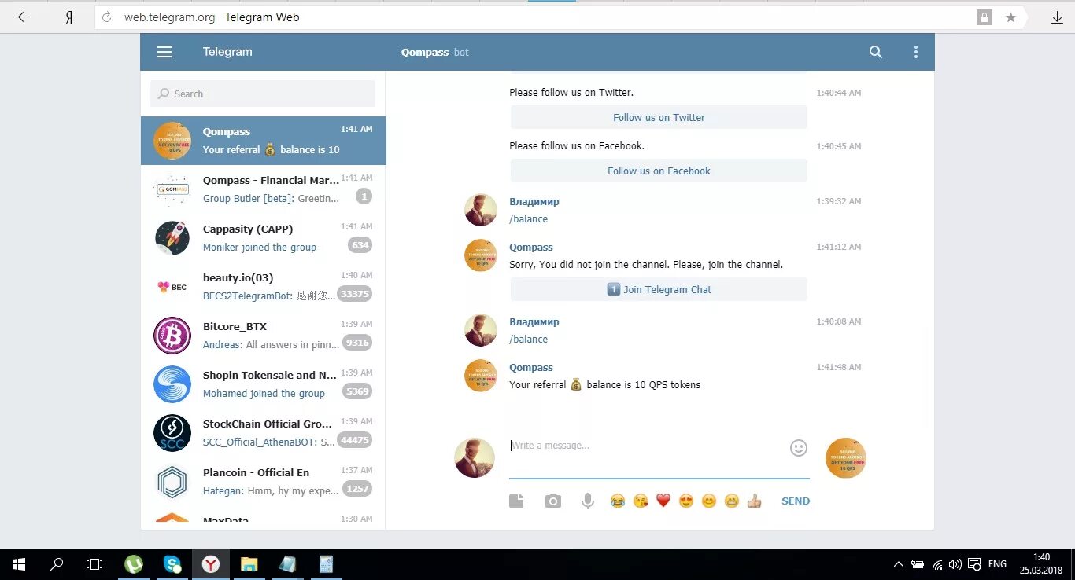Click the SEND button

796,501
